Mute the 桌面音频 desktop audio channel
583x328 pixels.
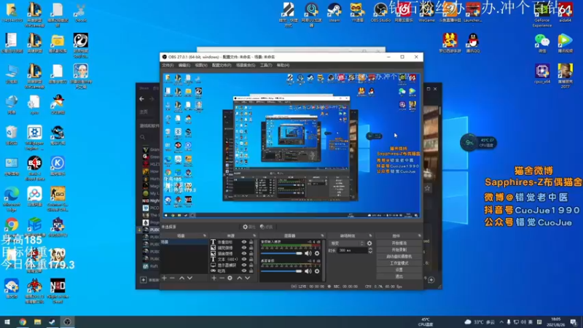coord(308,271)
